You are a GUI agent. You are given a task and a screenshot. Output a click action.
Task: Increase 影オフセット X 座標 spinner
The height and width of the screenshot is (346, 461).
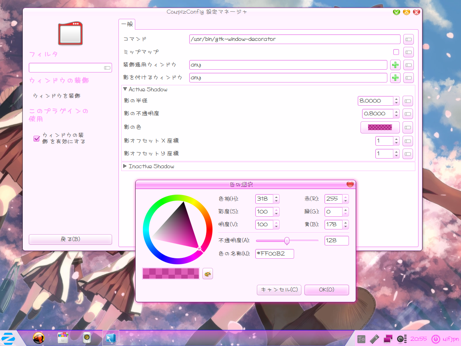397,139
